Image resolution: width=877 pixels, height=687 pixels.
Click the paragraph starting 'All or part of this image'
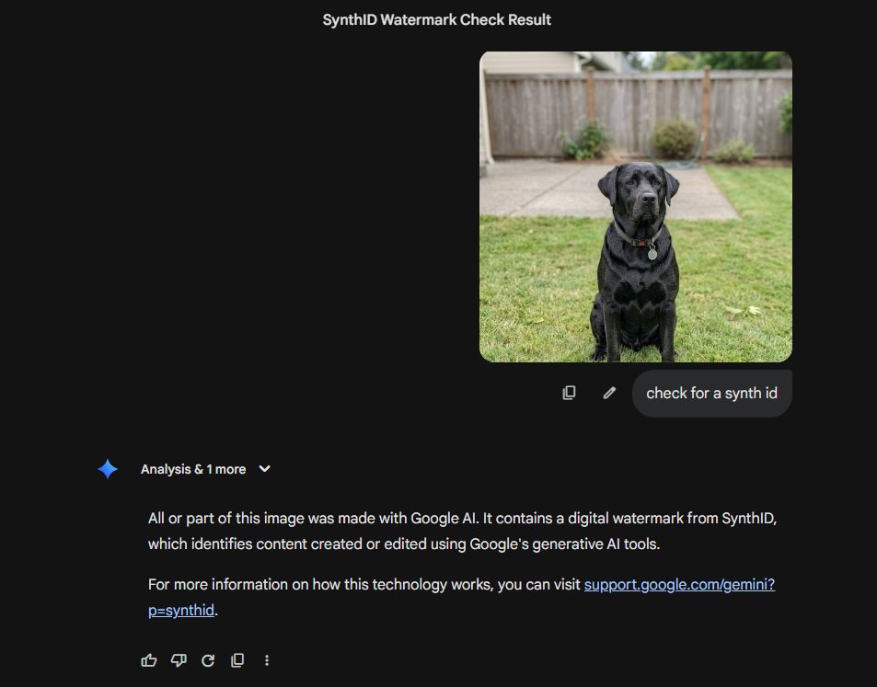(x=463, y=531)
